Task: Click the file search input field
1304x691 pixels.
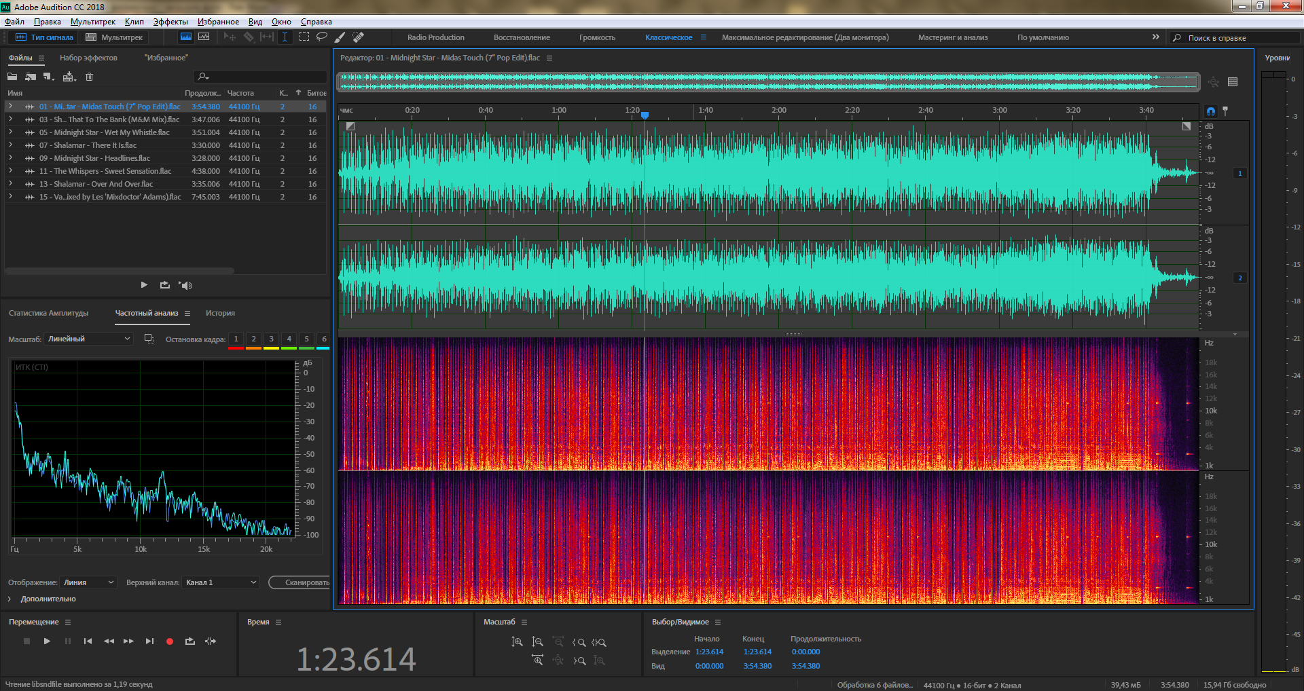Action: click(260, 77)
